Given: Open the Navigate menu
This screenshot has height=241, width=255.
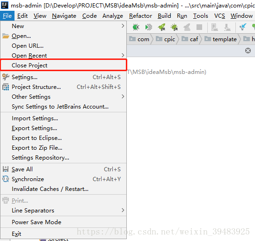Looking at the screenshot, I should point(64,16).
